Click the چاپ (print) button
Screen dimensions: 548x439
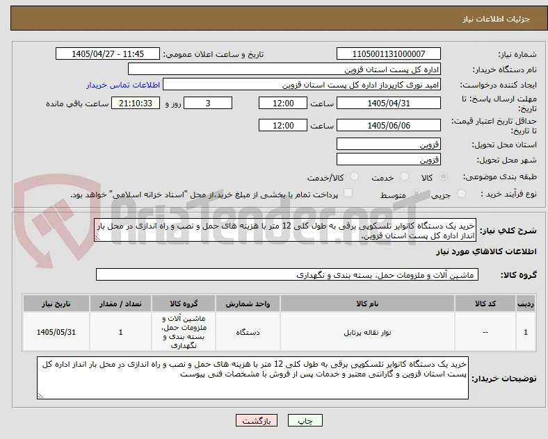click(x=305, y=420)
